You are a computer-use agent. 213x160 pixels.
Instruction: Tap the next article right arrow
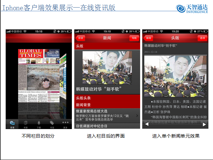204,124
